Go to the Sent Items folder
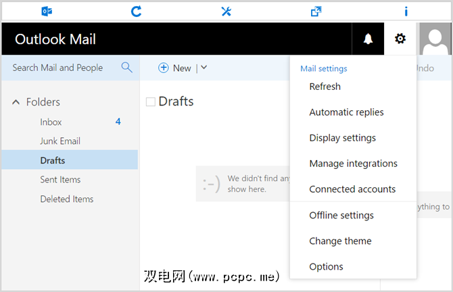The height and width of the screenshot is (292, 453). [60, 179]
